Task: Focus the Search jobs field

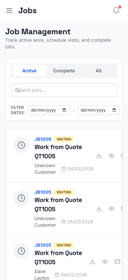Action: 64,90
